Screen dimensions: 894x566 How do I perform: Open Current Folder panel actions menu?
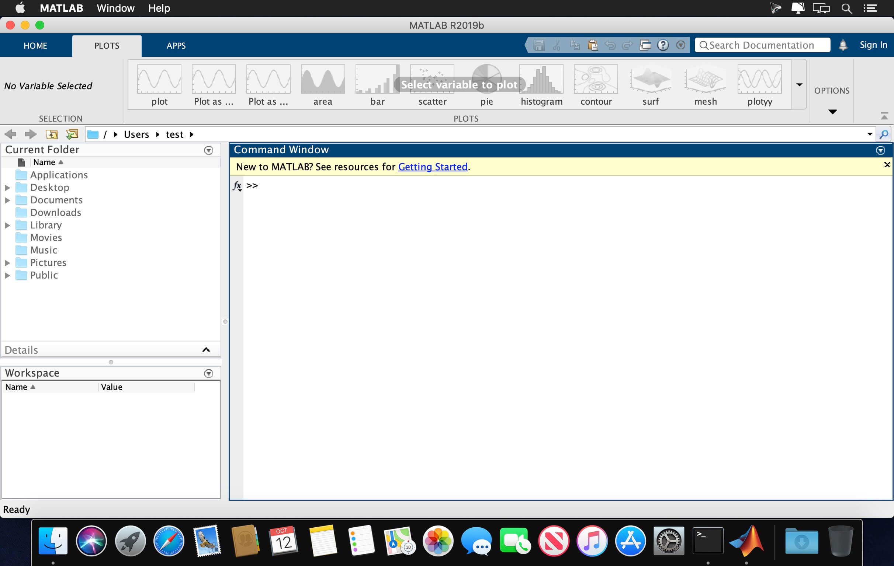point(209,150)
